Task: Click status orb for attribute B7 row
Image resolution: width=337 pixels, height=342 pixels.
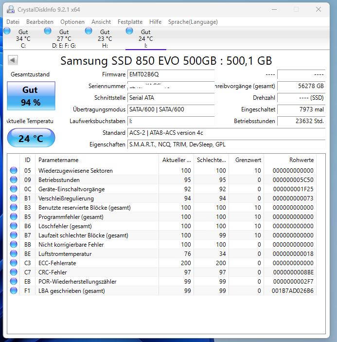Action: pos(14,235)
